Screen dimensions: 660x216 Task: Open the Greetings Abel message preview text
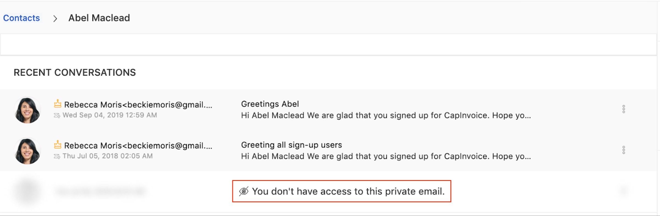[386, 115]
